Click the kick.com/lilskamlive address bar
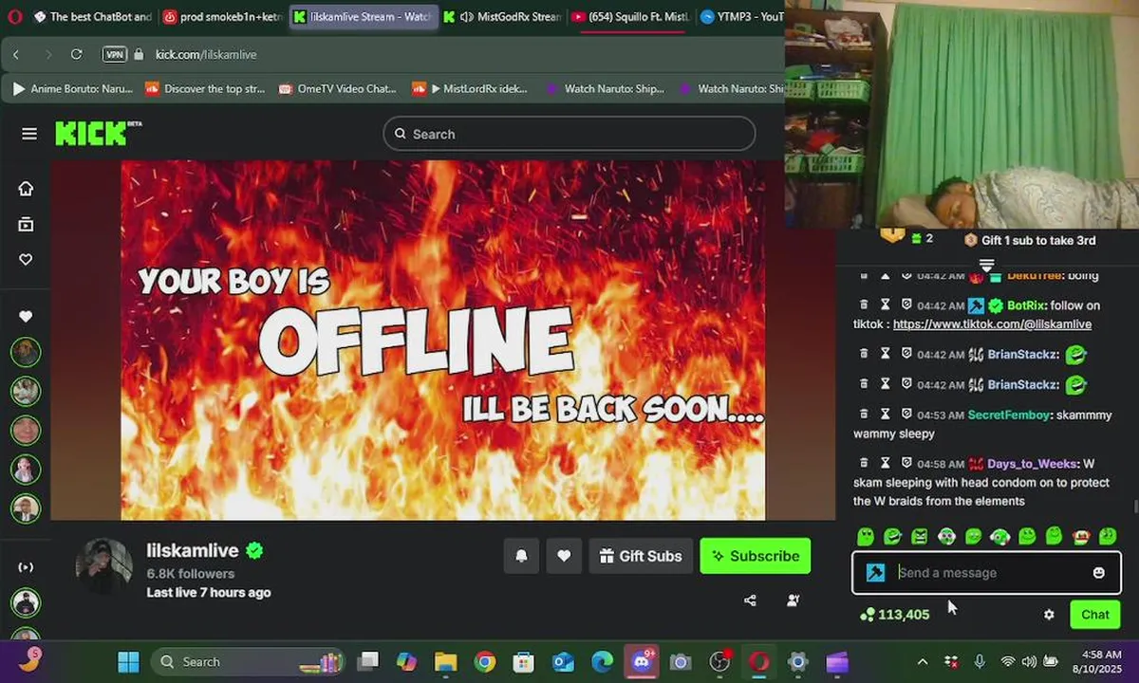 point(206,54)
